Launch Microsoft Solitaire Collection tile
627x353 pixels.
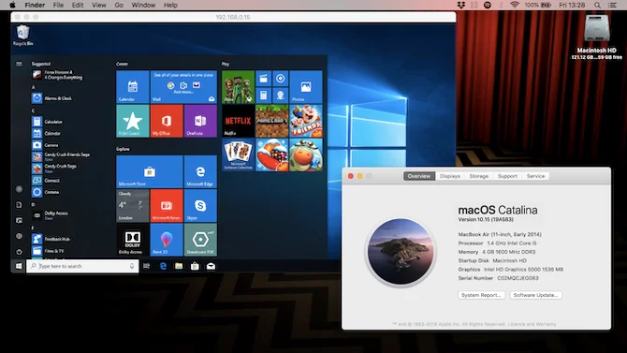pyautogui.click(x=238, y=154)
